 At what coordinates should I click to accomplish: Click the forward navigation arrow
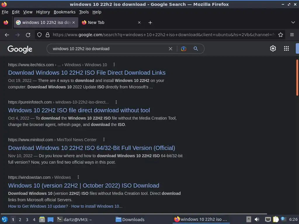coord(17,35)
